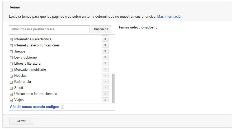The height and width of the screenshot is (129, 236).
Task: Select the Referencia topic label
Action: click(x=22, y=82)
